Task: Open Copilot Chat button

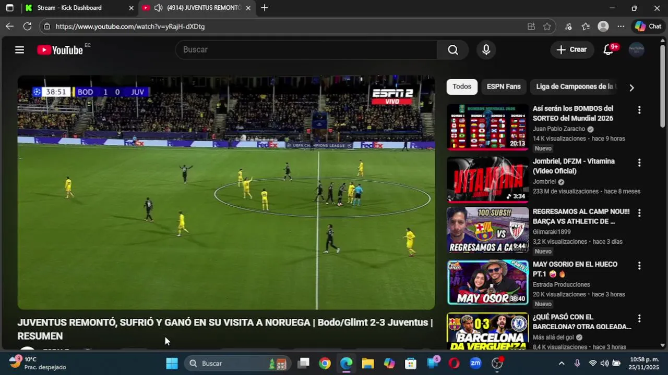Action: 648,26
